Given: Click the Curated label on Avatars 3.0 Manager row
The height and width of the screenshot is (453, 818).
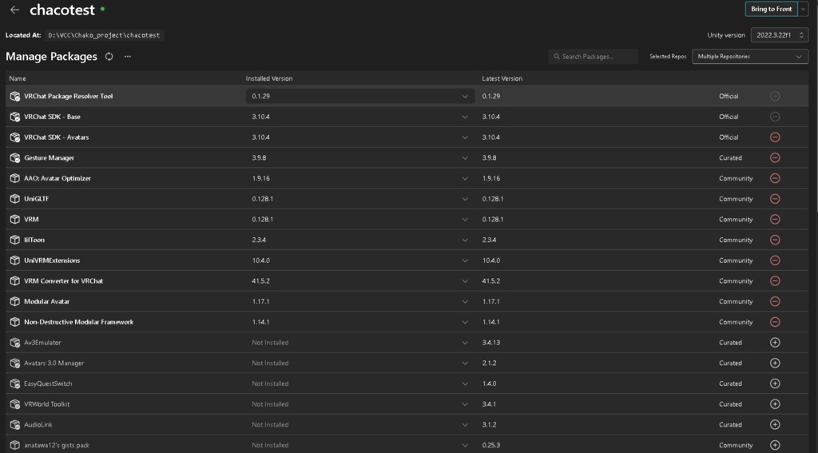Looking at the screenshot, I should pos(730,363).
